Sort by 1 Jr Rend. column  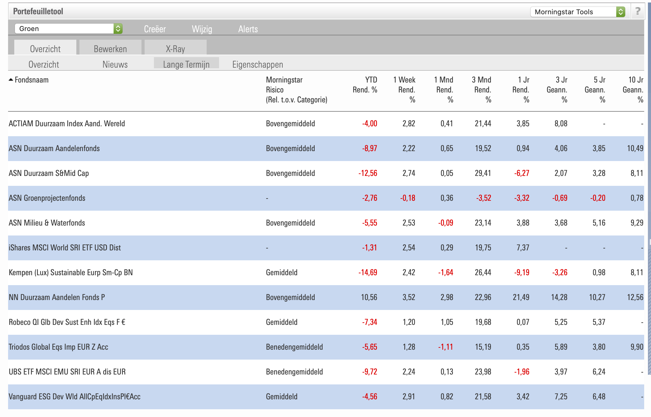tap(521, 90)
